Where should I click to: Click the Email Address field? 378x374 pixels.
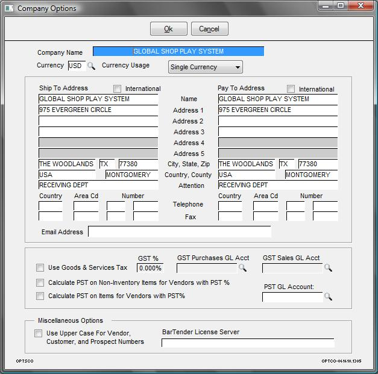(180, 232)
